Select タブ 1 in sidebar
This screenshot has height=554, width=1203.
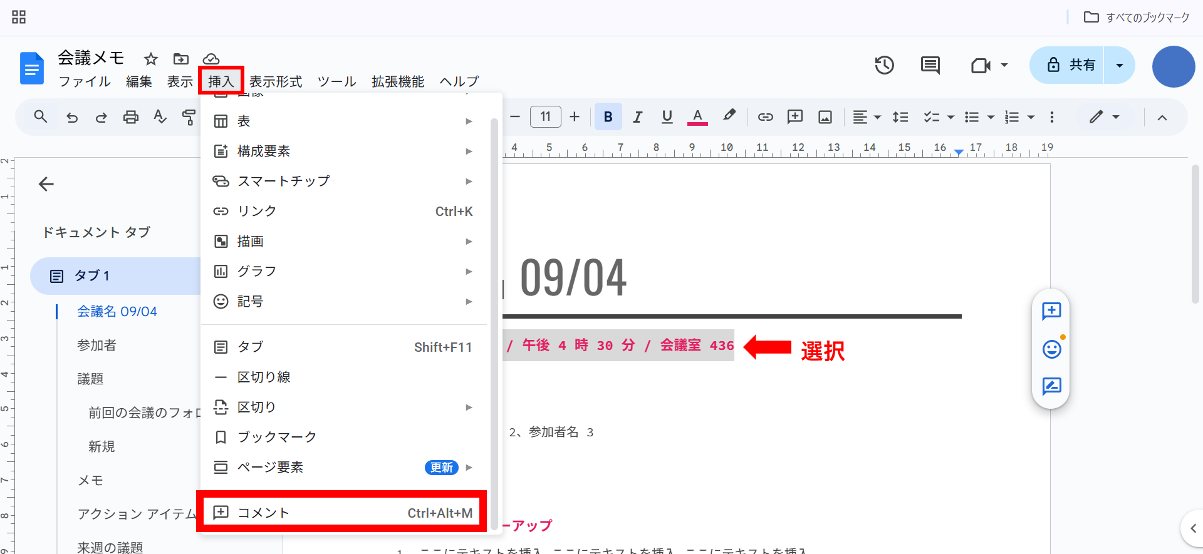coord(117,276)
